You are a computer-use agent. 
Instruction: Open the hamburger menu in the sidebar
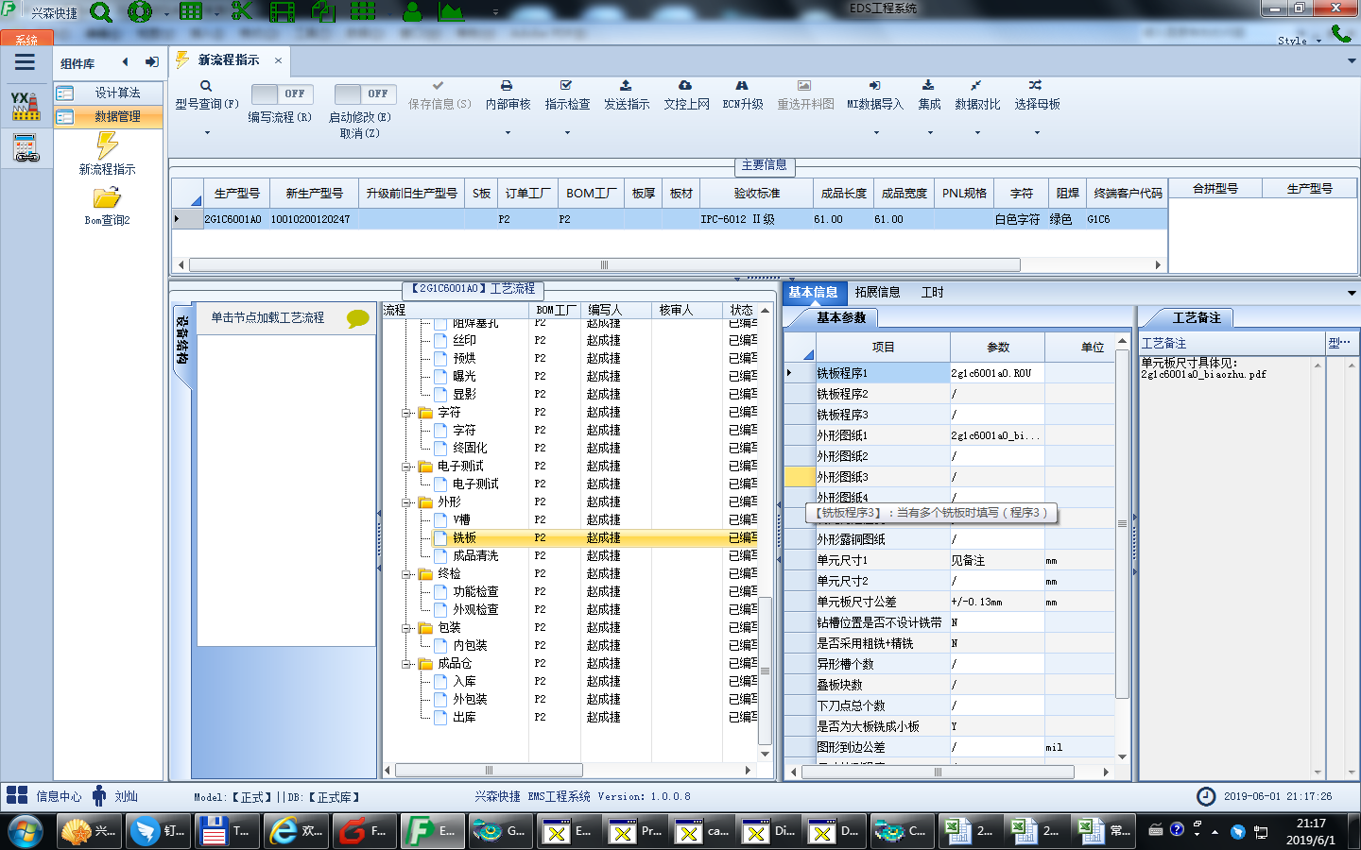[x=26, y=62]
